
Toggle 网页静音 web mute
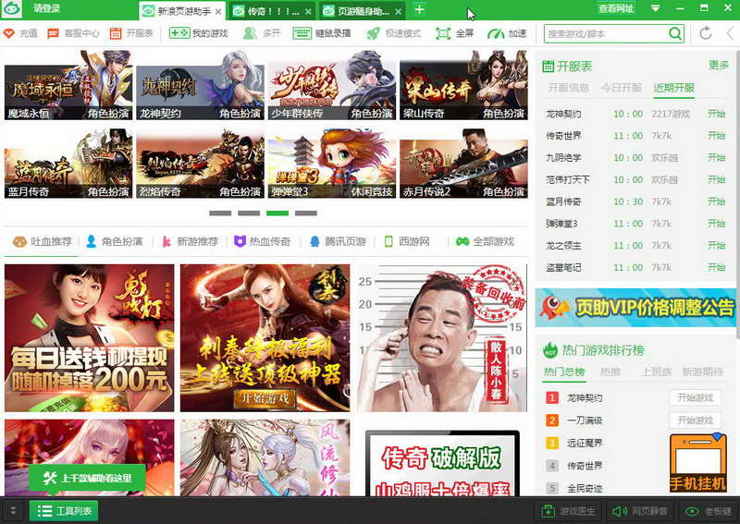point(639,511)
